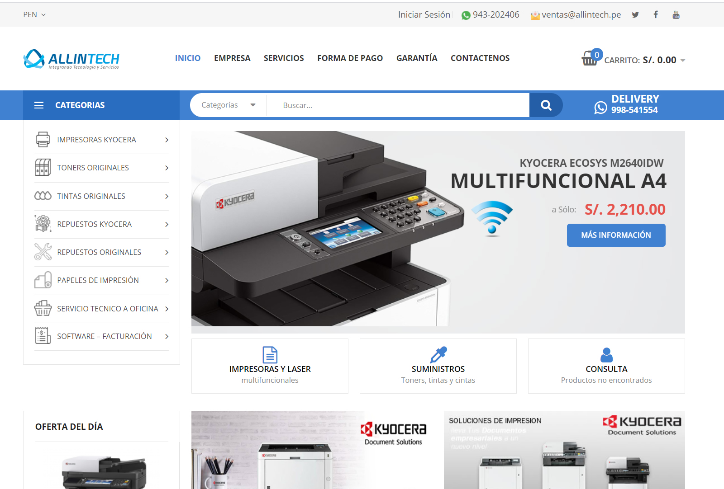Image resolution: width=724 pixels, height=489 pixels.
Task: Click the Repuestos Kyocera gear icon
Action: click(x=43, y=224)
